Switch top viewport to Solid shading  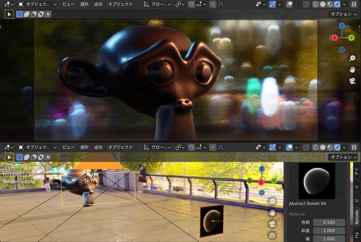[x=323, y=5]
